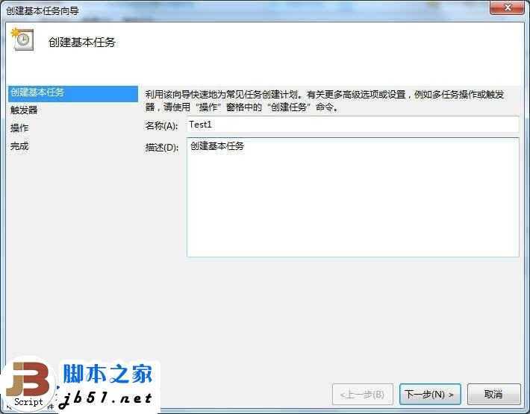This screenshot has height=414, width=530.
Task: Click the wizard instruction paragraph above 名称 field
Action: pos(325,101)
